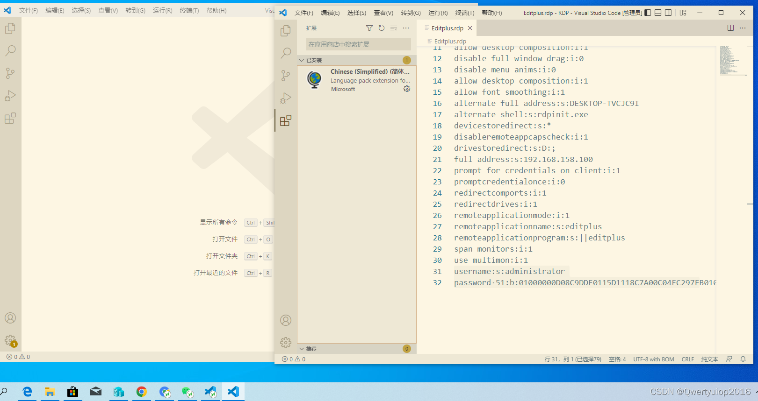Open gear settings for Chinese language pack
758x401 pixels.
[407, 89]
